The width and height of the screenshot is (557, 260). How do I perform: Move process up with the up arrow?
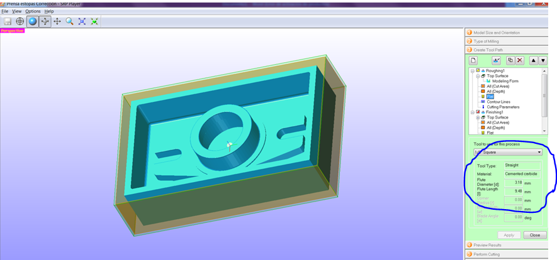click(x=534, y=60)
